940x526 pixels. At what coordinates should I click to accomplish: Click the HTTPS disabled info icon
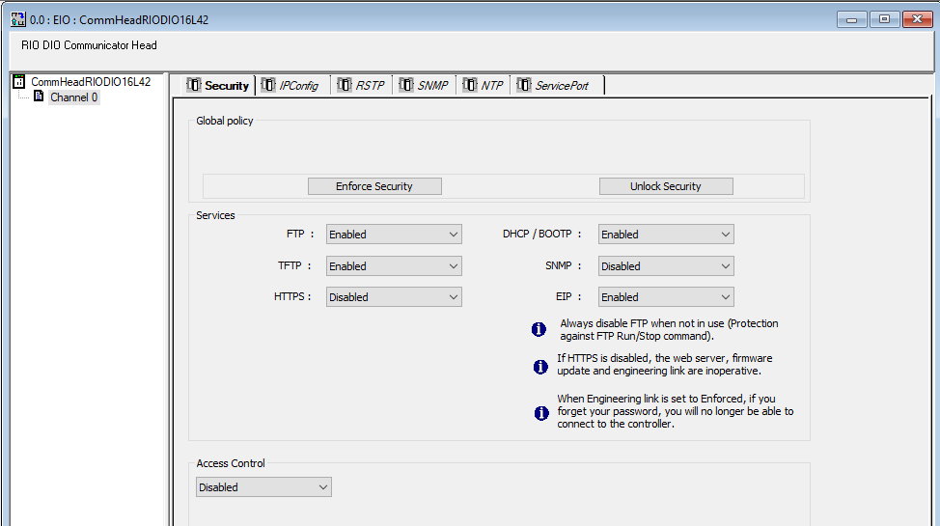pos(540,366)
